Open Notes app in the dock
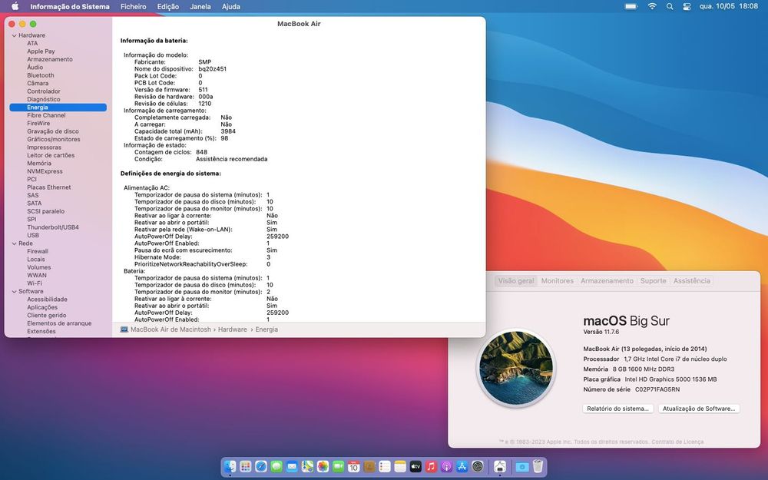This screenshot has height=480, width=768. pos(400,467)
